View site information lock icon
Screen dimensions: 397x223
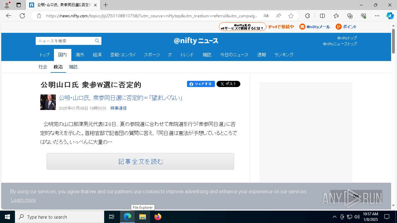coord(39,16)
